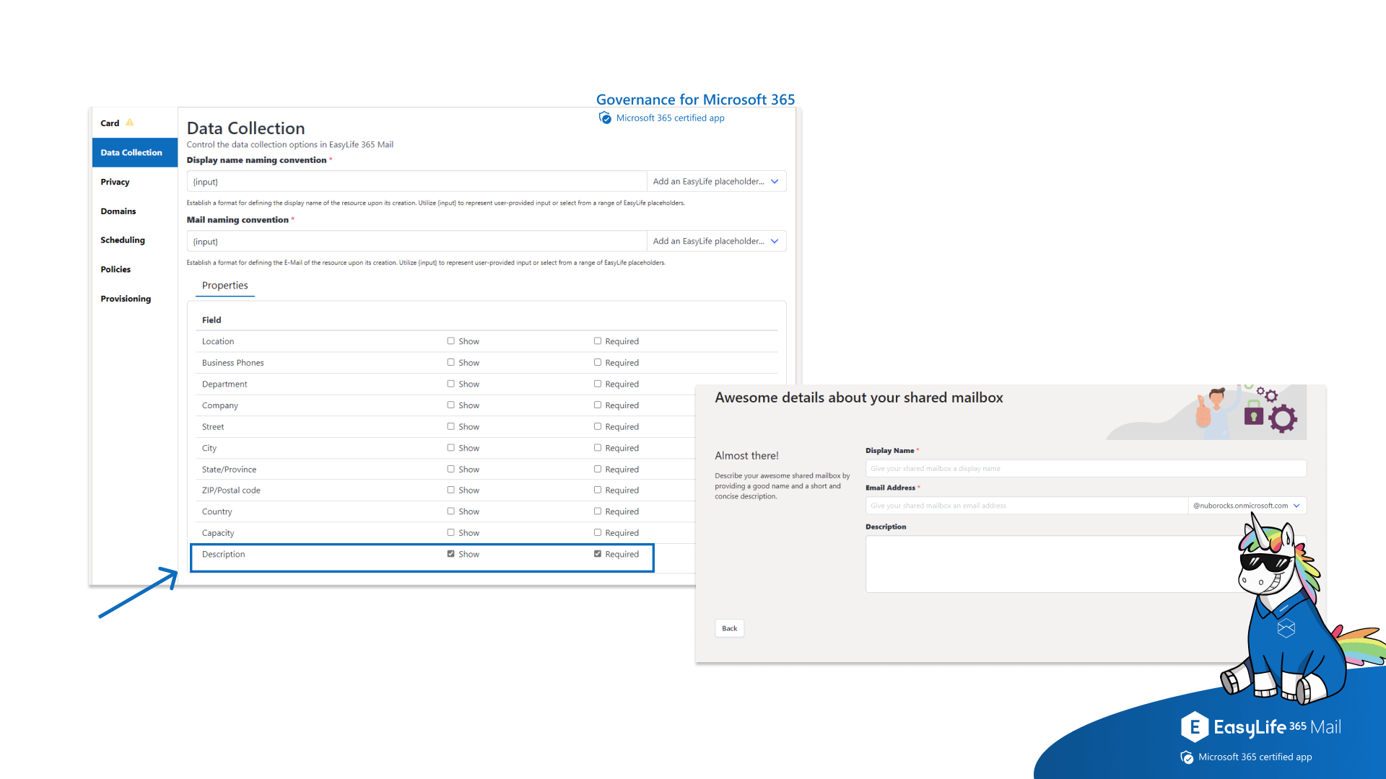The height and width of the screenshot is (779, 1386).
Task: Open the EasyLife placeholder dropdown for display name
Action: point(716,181)
